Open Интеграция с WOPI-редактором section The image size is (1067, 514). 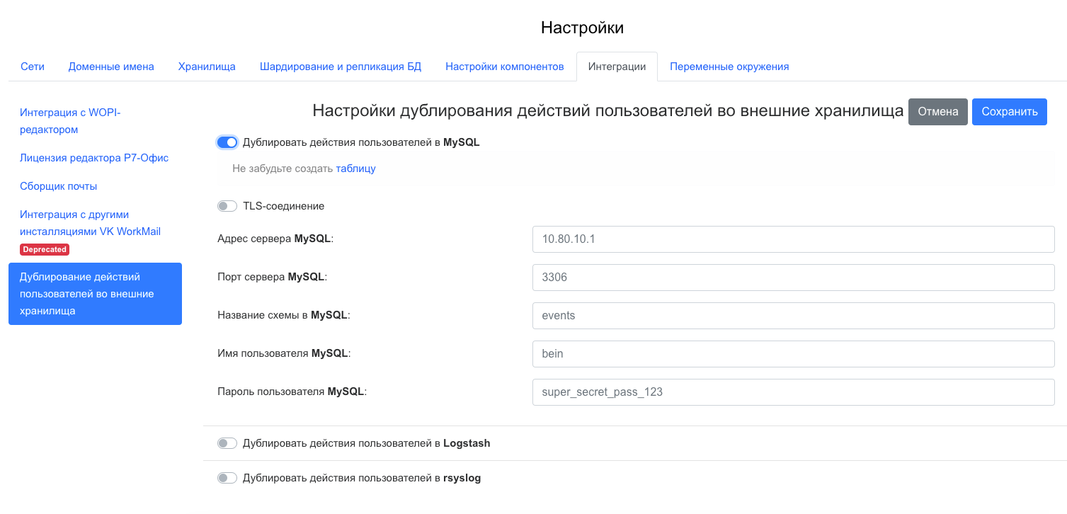[70, 121]
